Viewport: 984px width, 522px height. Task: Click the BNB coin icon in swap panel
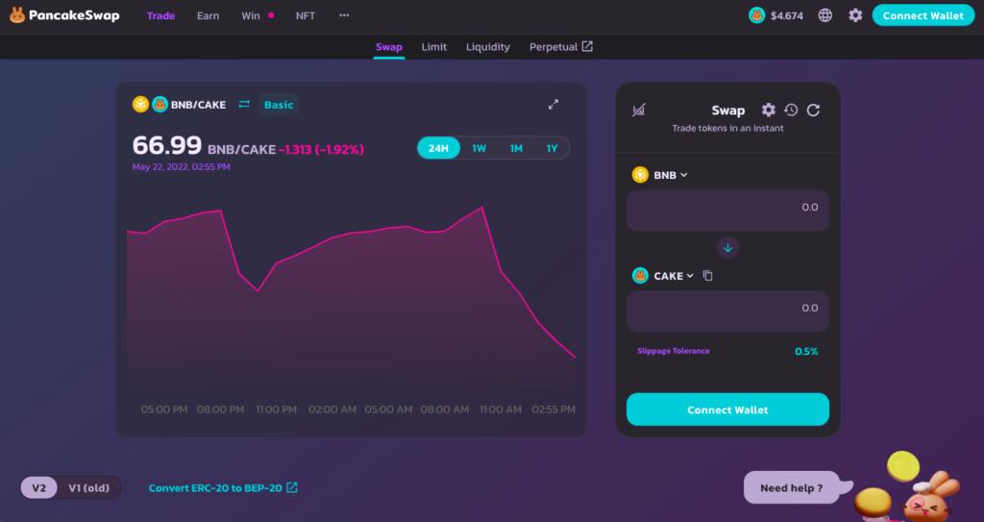point(640,175)
